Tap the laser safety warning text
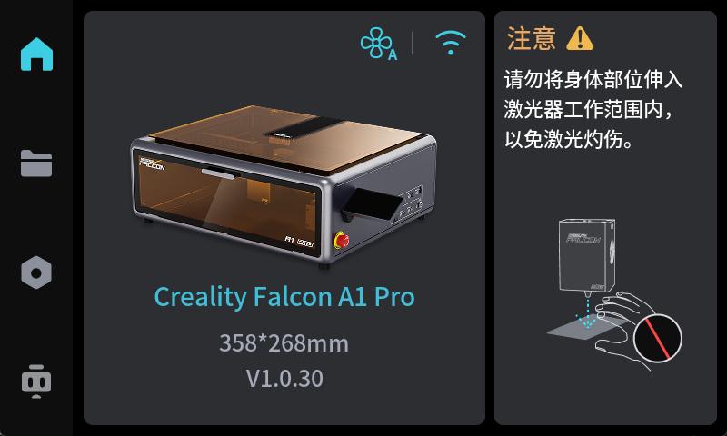Image resolution: width=727 pixels, height=436 pixels. point(593,109)
